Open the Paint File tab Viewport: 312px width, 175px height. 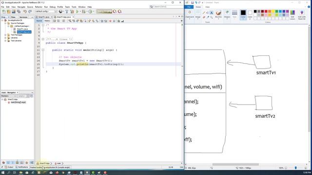189,7
